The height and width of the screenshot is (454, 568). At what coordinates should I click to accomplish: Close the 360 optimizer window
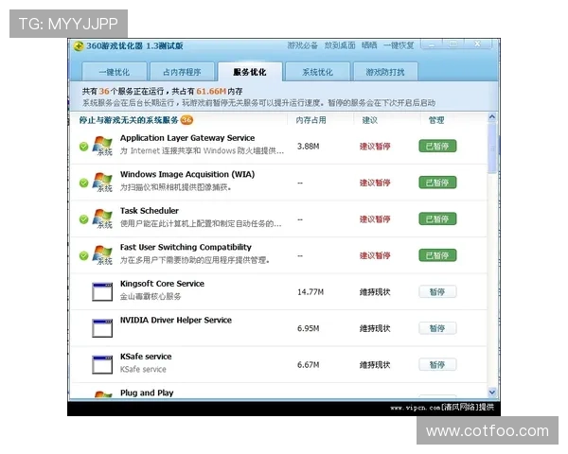(477, 44)
